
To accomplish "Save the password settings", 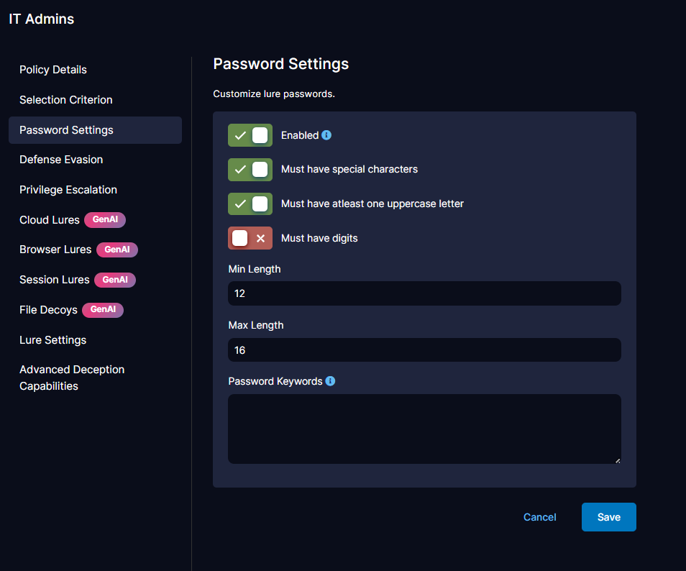I will point(608,517).
